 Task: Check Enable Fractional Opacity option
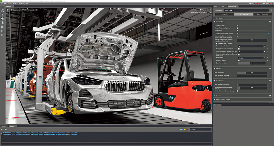click(x=237, y=28)
